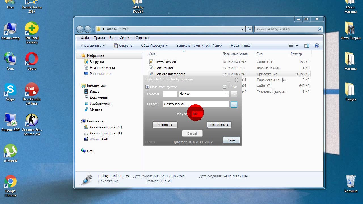Go forward in Explorer navigation
Screen dimensions: 363x204
pyautogui.click(x=88, y=29)
